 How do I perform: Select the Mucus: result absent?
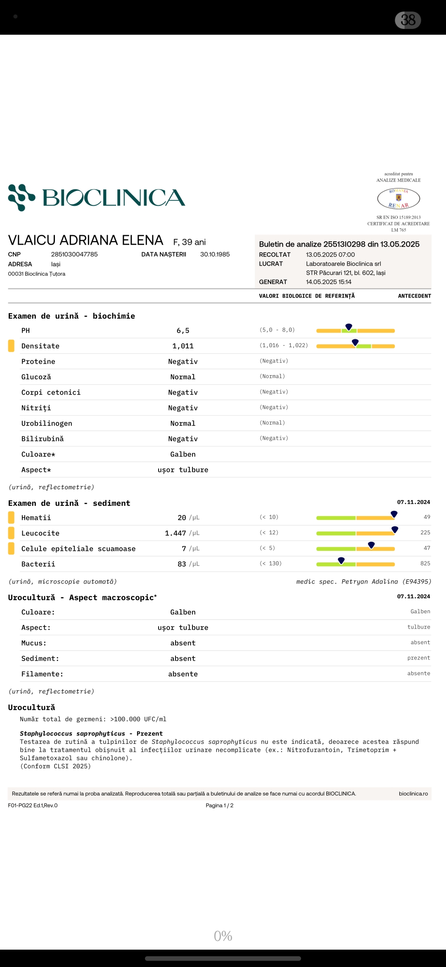(x=183, y=643)
